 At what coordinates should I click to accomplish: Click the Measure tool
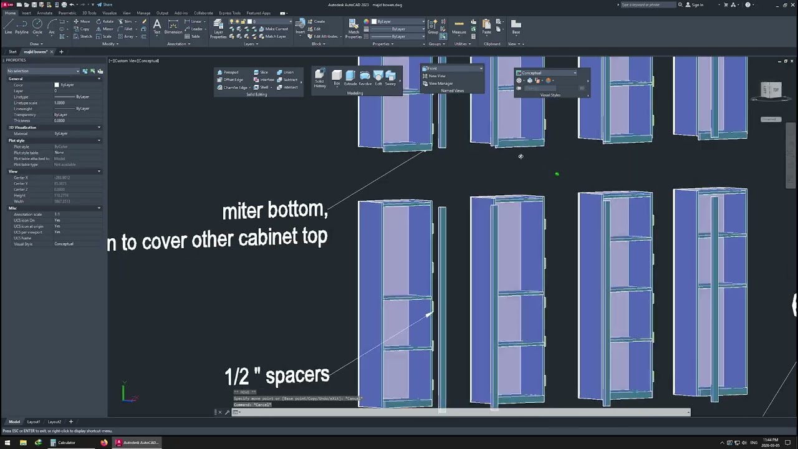tap(459, 26)
